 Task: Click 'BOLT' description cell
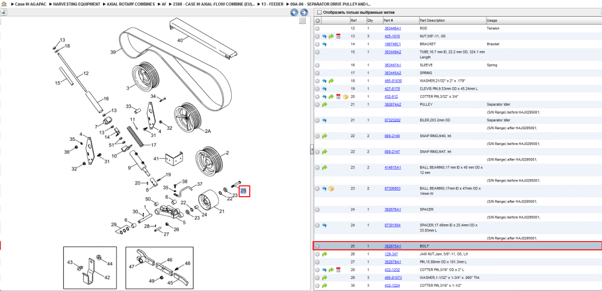pyautogui.click(x=424, y=246)
